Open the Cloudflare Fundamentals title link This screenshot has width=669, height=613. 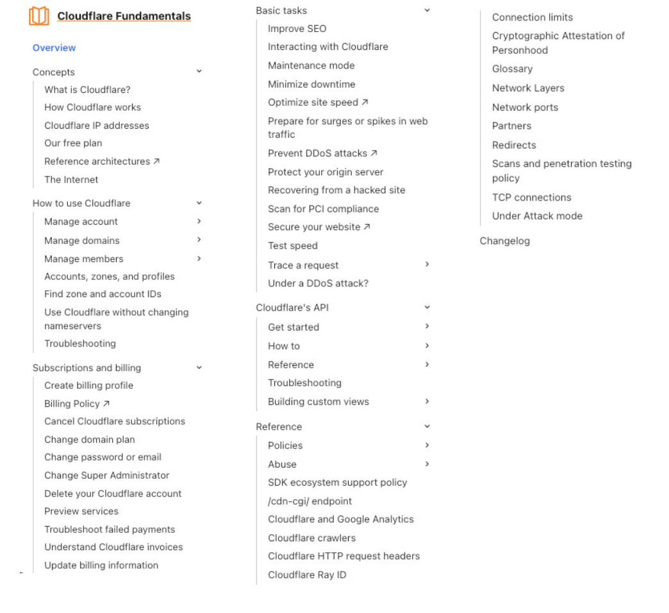(124, 16)
